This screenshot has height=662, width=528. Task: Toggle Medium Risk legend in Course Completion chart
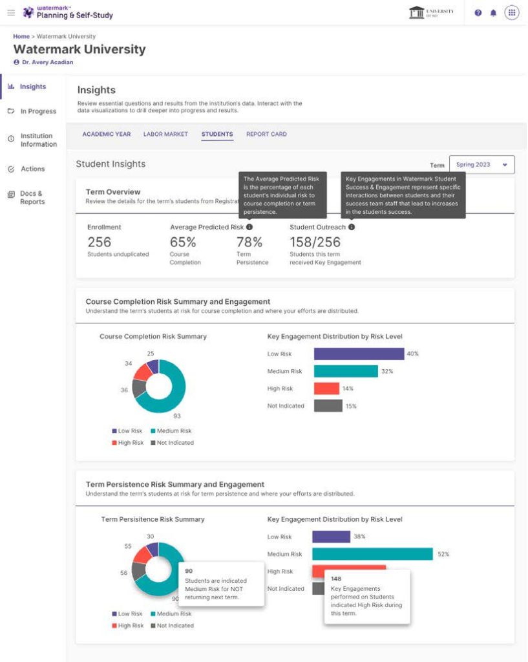(171, 431)
